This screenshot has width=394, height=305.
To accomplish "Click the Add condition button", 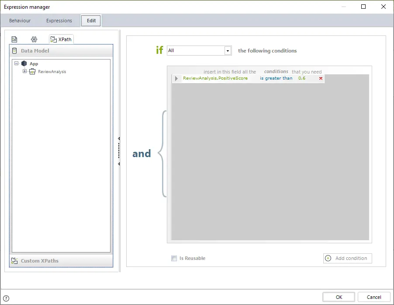I will click(x=348, y=258).
